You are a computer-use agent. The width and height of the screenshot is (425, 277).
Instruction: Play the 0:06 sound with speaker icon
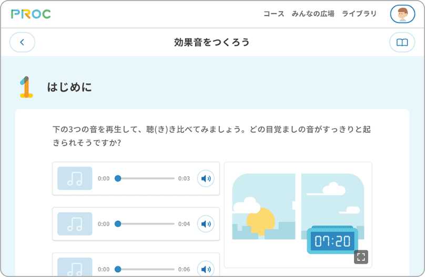coord(206,269)
